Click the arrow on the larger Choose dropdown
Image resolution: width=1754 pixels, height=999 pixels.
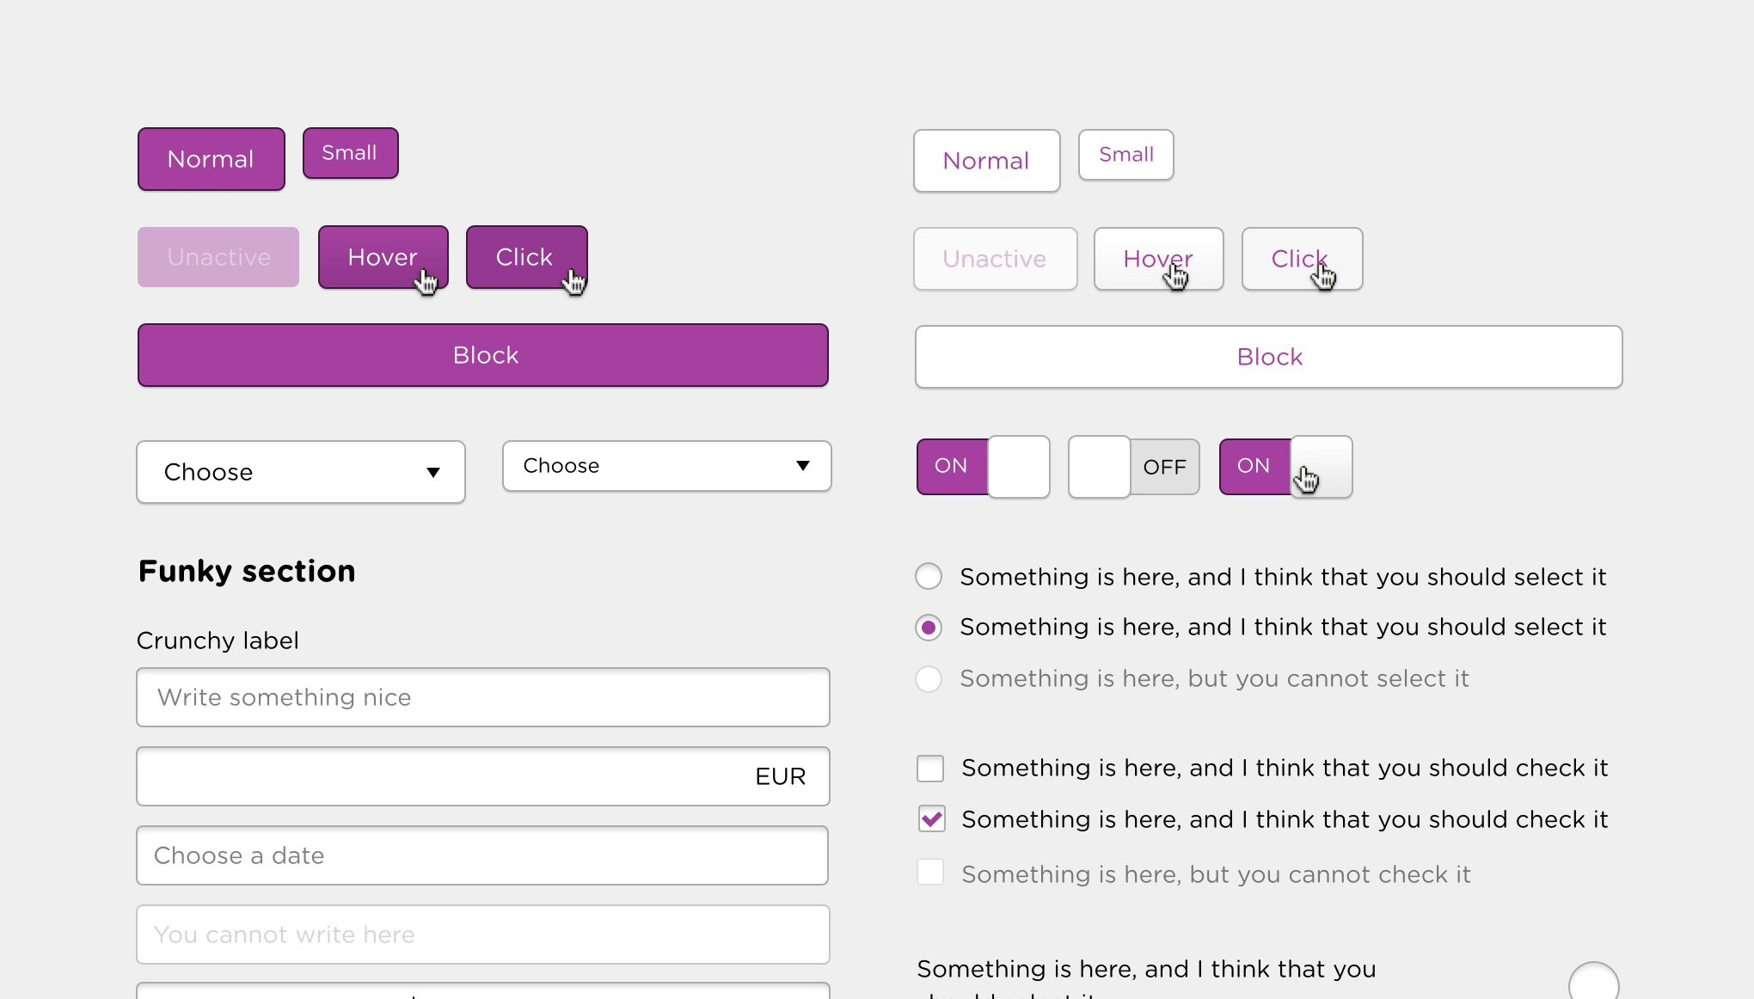click(433, 472)
